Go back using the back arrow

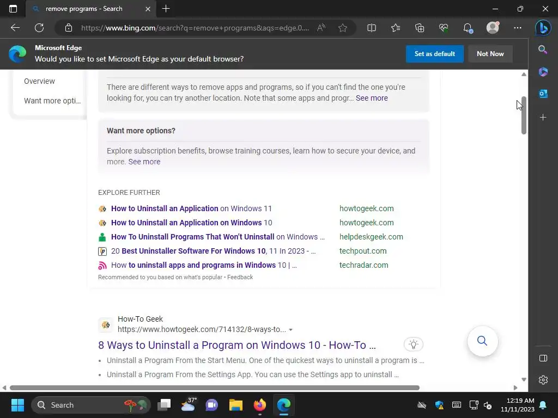(15, 28)
